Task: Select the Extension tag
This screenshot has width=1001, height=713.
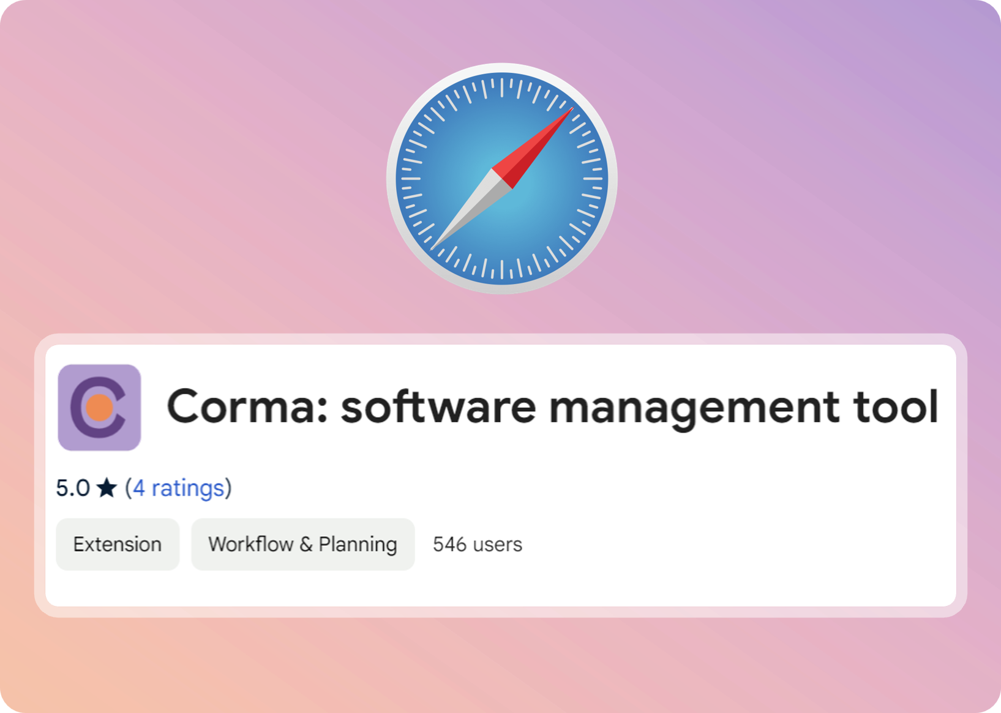Action: pyautogui.click(x=118, y=544)
